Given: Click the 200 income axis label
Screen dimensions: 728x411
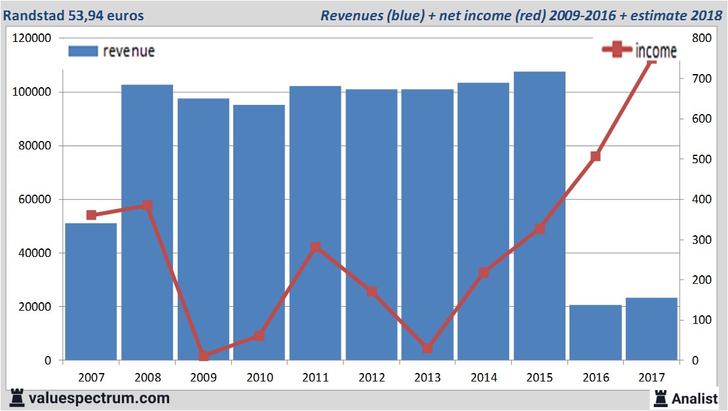Looking at the screenshot, I should pos(702,280).
